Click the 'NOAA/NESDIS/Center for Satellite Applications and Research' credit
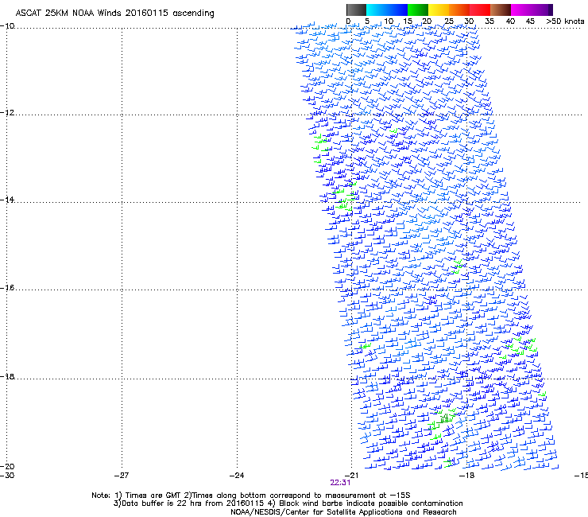Image resolution: width=588 pixels, height=517 pixels. tap(343, 512)
